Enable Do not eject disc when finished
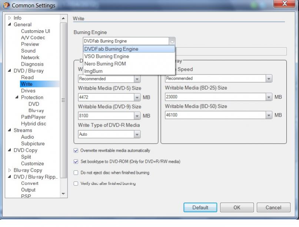The height and width of the screenshot is (227, 299). pyautogui.click(x=76, y=173)
